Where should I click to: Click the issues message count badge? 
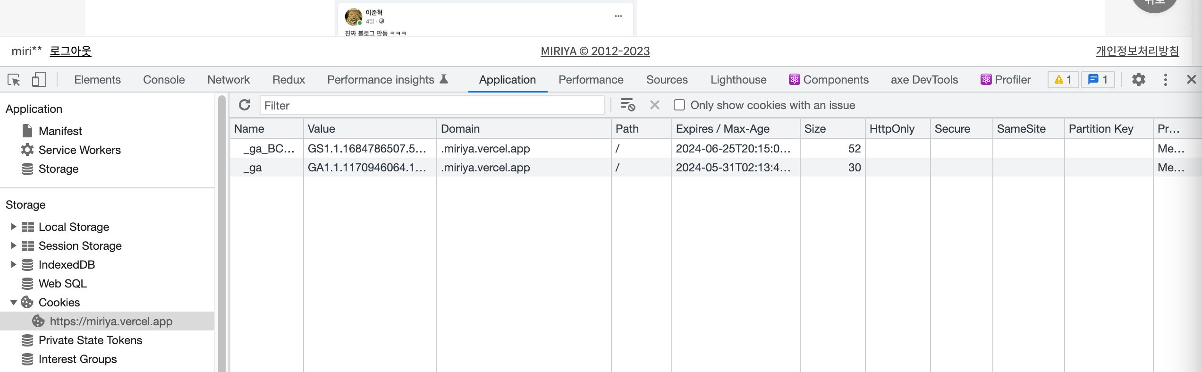(1098, 79)
